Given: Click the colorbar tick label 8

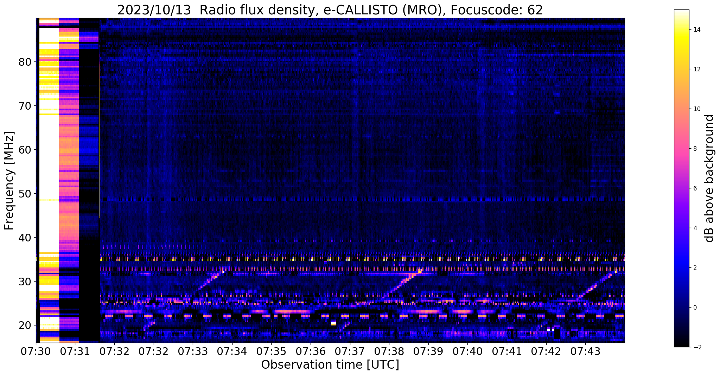Looking at the screenshot, I should [x=695, y=149].
